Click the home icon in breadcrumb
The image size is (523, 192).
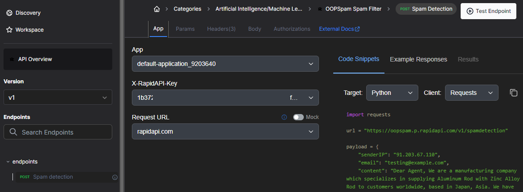(156, 9)
